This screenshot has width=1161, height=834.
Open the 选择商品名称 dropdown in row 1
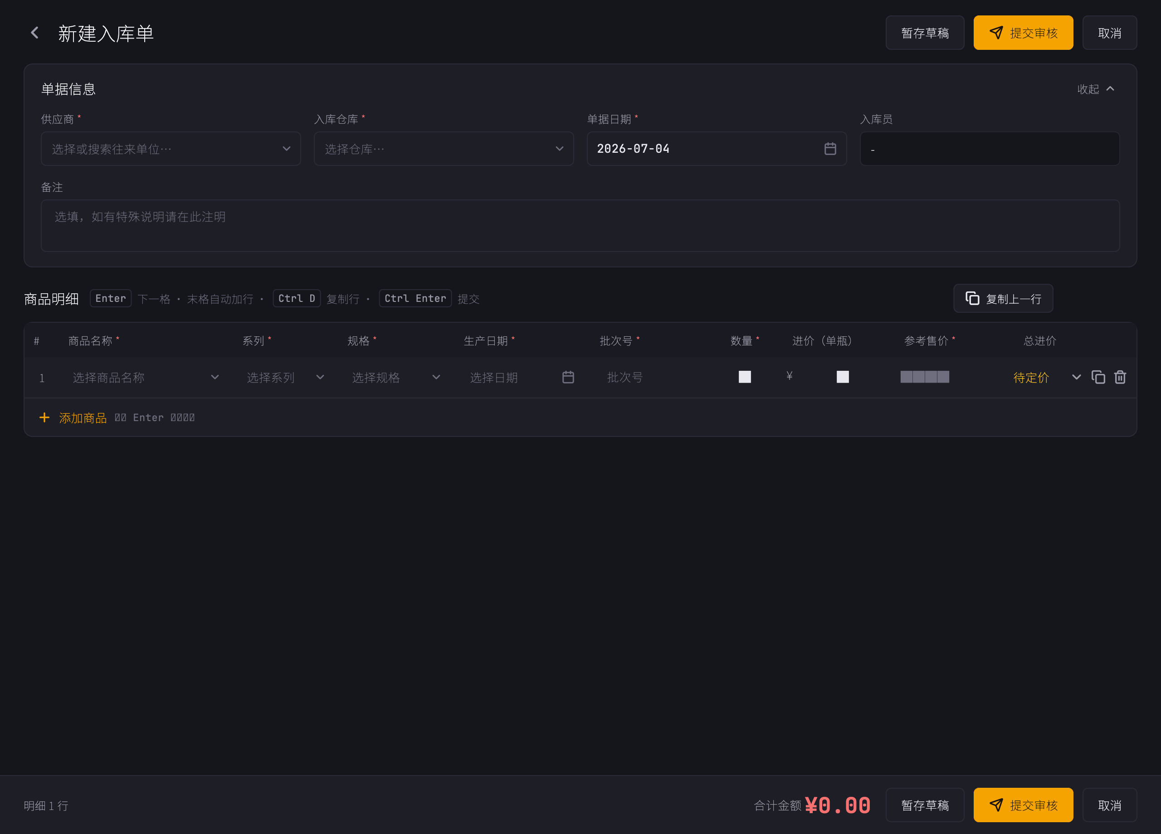pyautogui.click(x=146, y=378)
